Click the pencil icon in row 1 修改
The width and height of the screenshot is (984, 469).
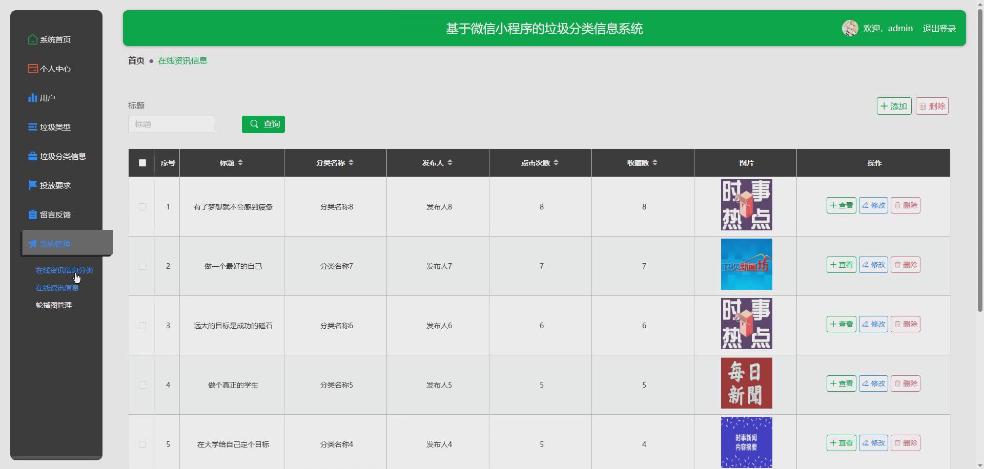click(866, 205)
